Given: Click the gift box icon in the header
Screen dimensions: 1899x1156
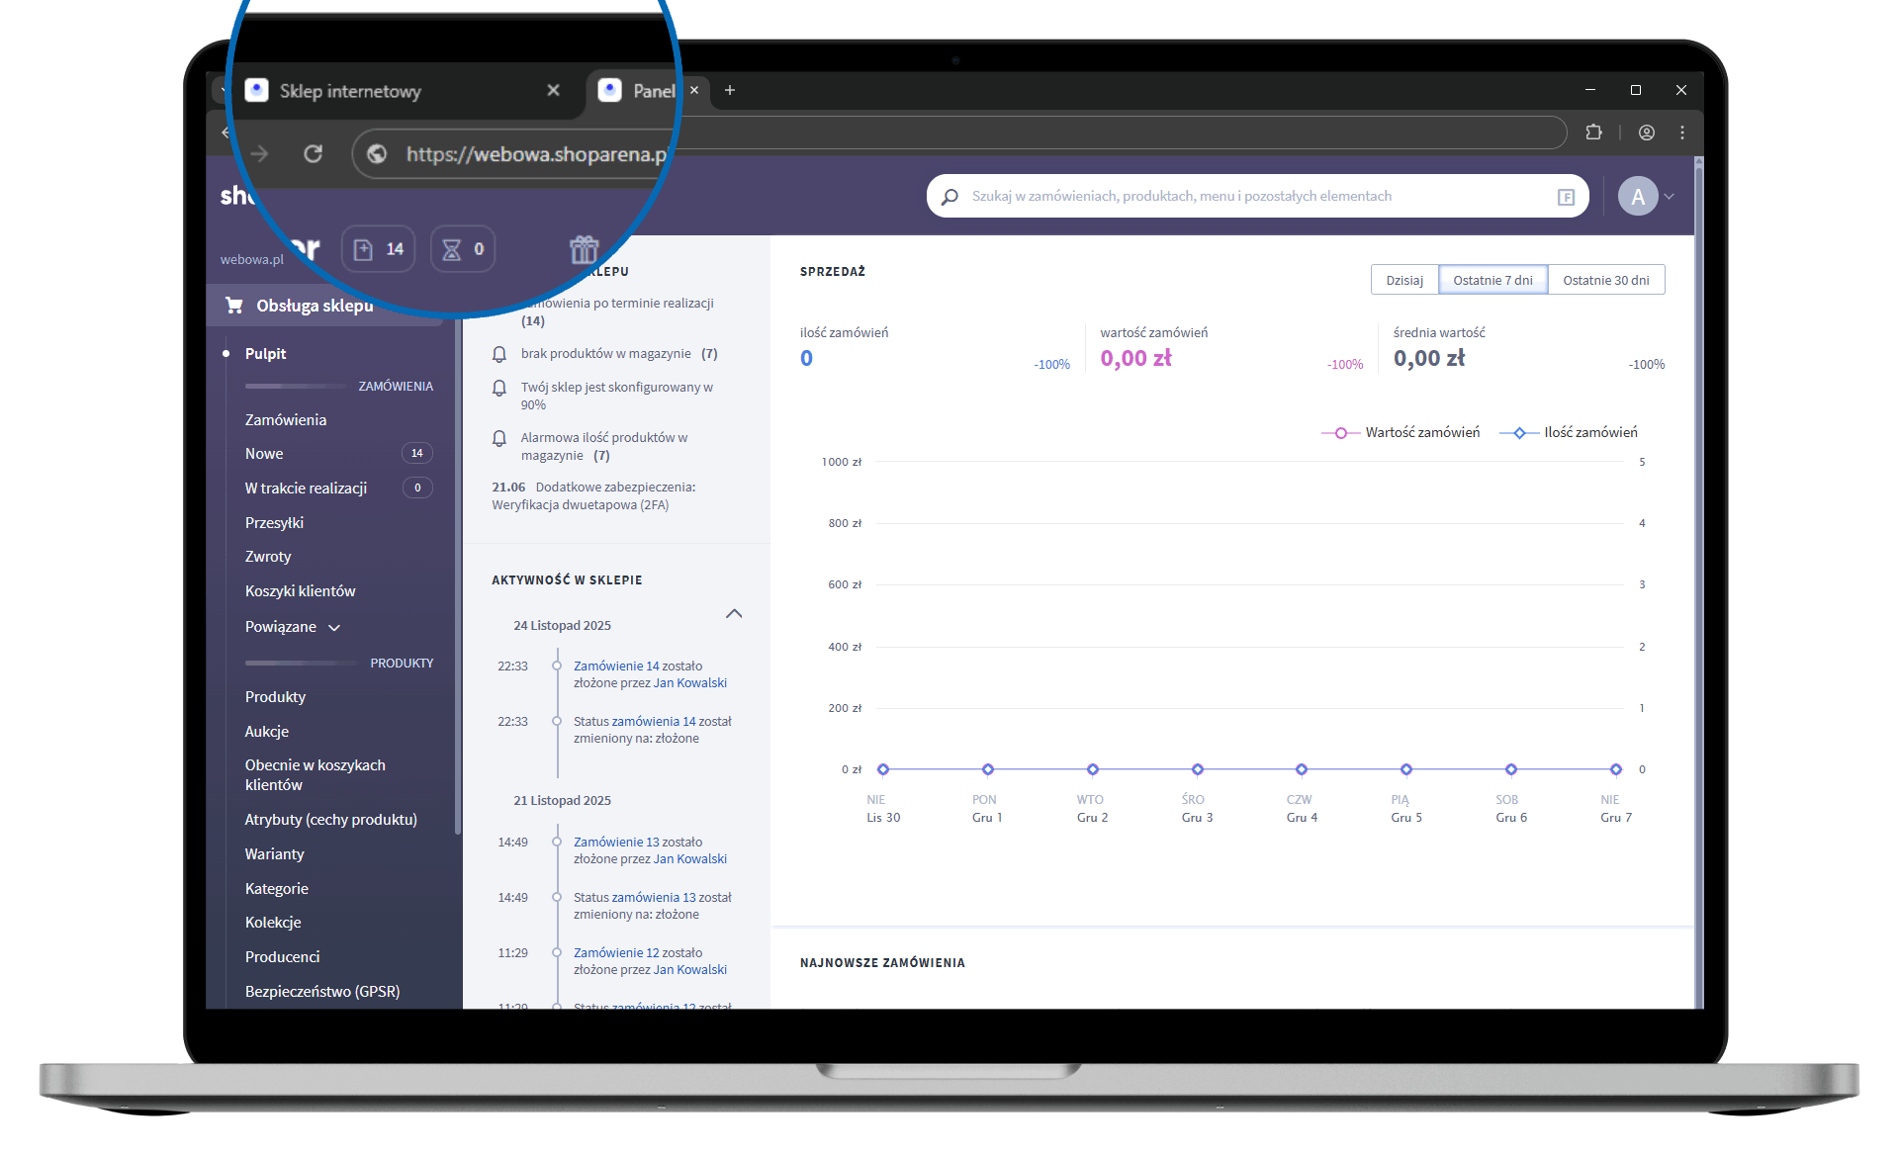Looking at the screenshot, I should pos(584,249).
